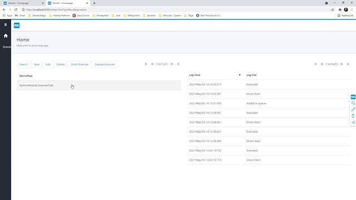Viewport: 356px width, 200px height.
Task: Click the localhost URL address bar
Action: (x=56, y=10)
